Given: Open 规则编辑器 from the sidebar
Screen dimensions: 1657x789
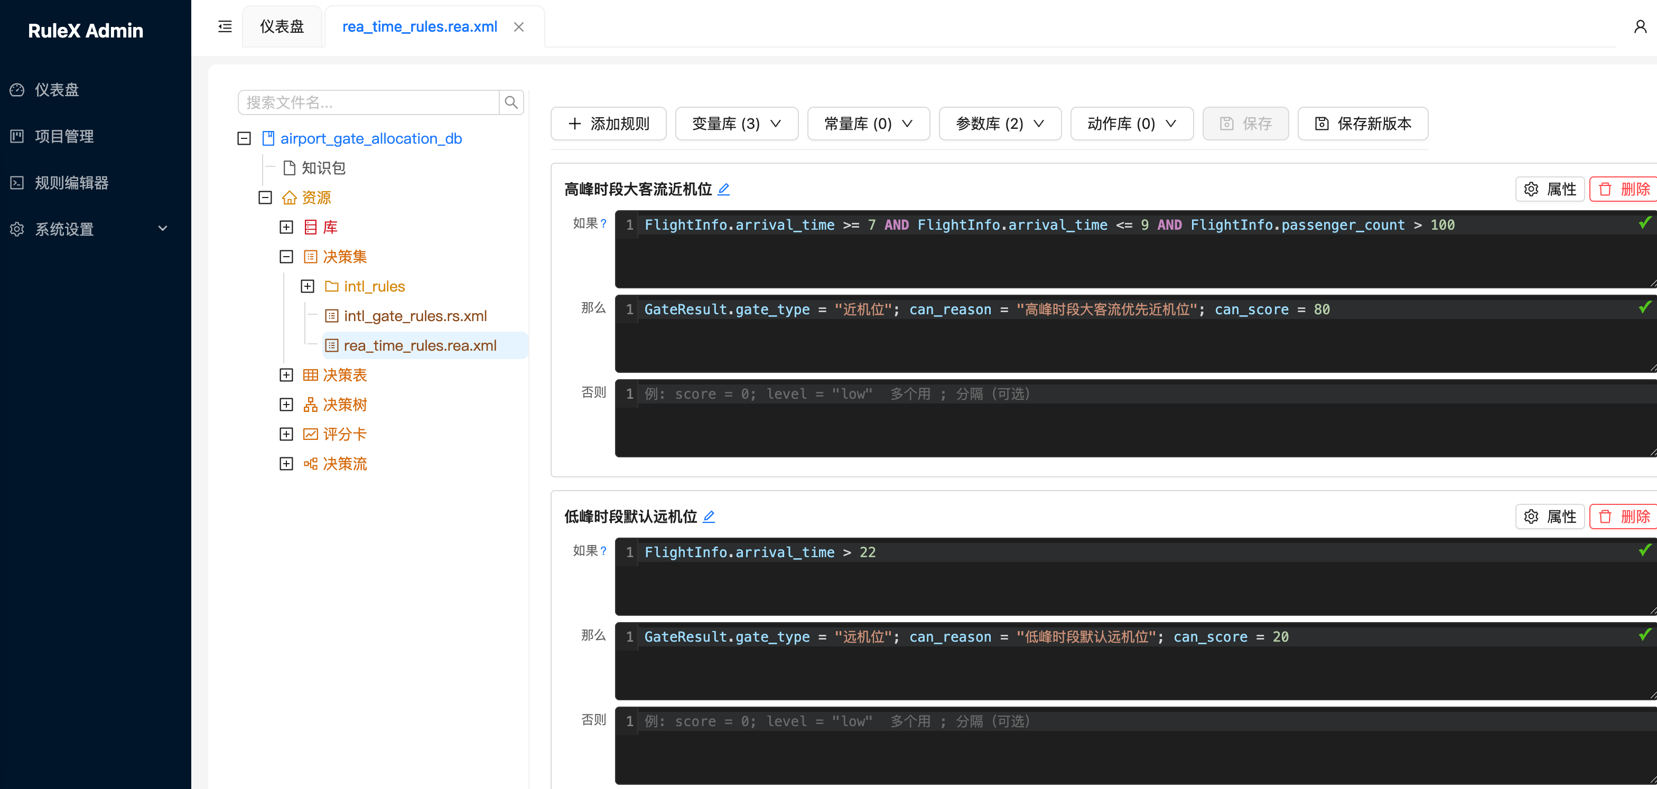Looking at the screenshot, I should [x=71, y=183].
